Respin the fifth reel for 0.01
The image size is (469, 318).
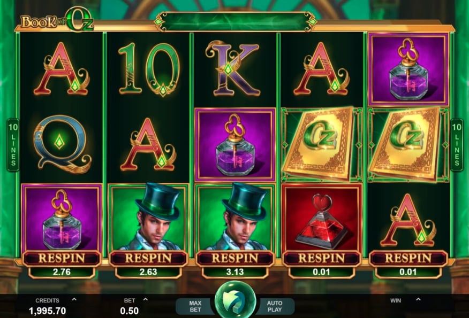[409, 258]
